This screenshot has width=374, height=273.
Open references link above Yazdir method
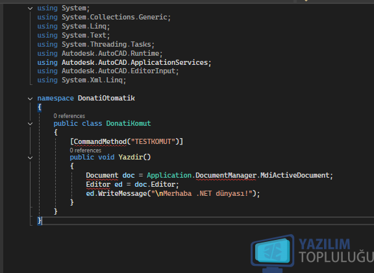86,150
